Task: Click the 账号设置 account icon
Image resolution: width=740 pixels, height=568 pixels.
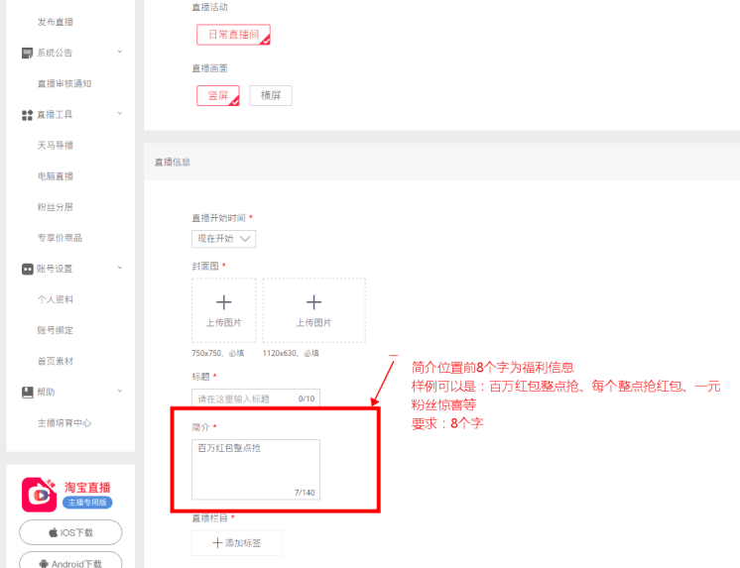Action: click(x=28, y=269)
